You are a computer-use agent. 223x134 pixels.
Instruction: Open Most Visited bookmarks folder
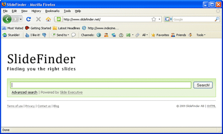click(x=13, y=28)
